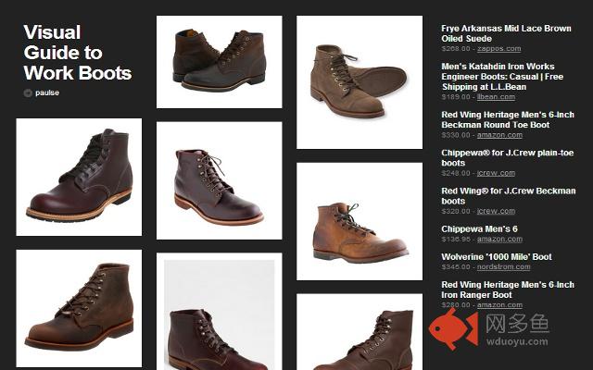Open the Chippewa for J.Crew plain-toe boots title
The height and width of the screenshot is (370, 593).
507,158
